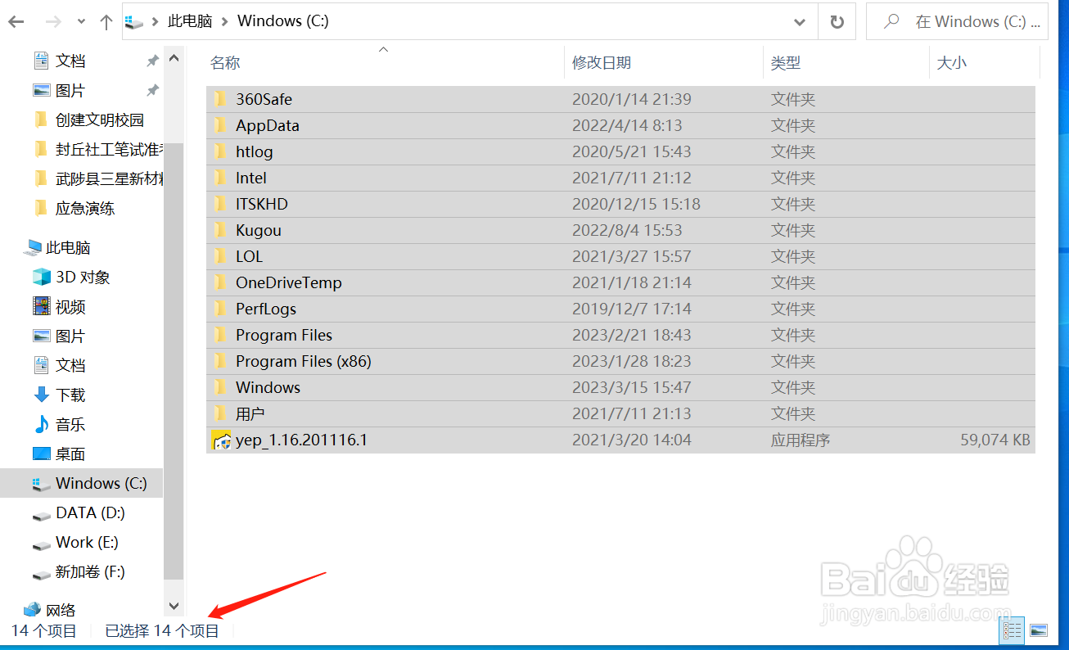Open the 桌面 desktop icon in sidebar
The height and width of the screenshot is (650, 1069).
pyautogui.click(x=41, y=454)
